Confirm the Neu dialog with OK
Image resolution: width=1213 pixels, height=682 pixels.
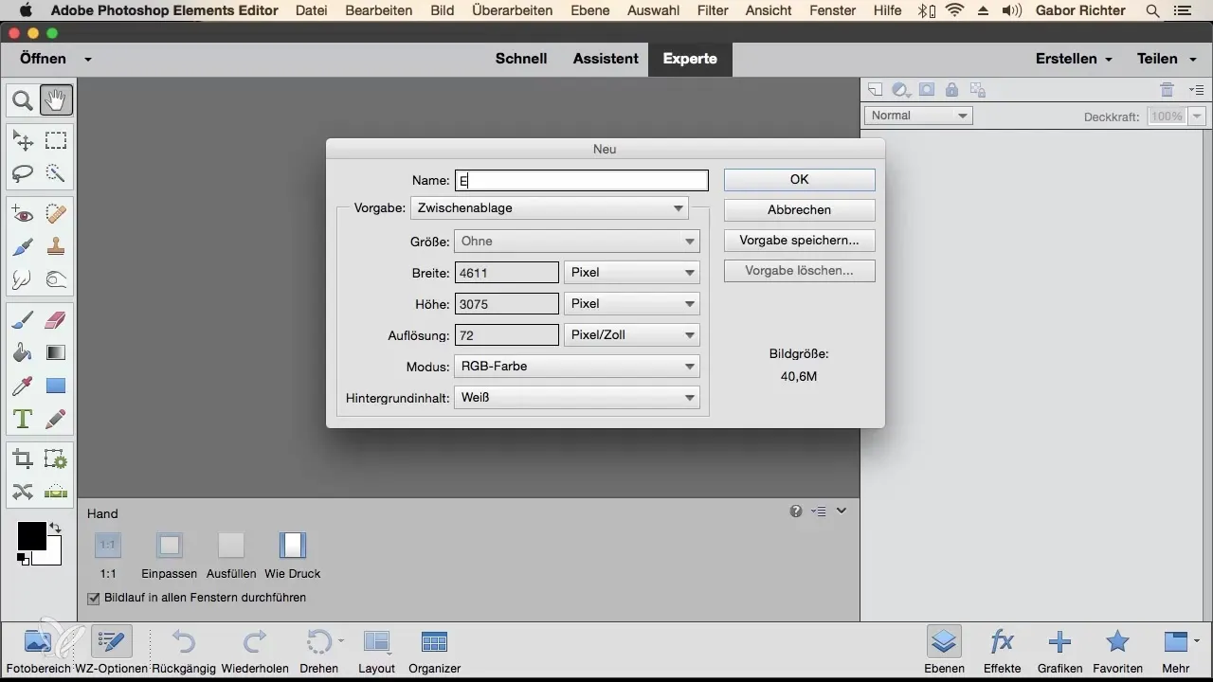coord(799,179)
